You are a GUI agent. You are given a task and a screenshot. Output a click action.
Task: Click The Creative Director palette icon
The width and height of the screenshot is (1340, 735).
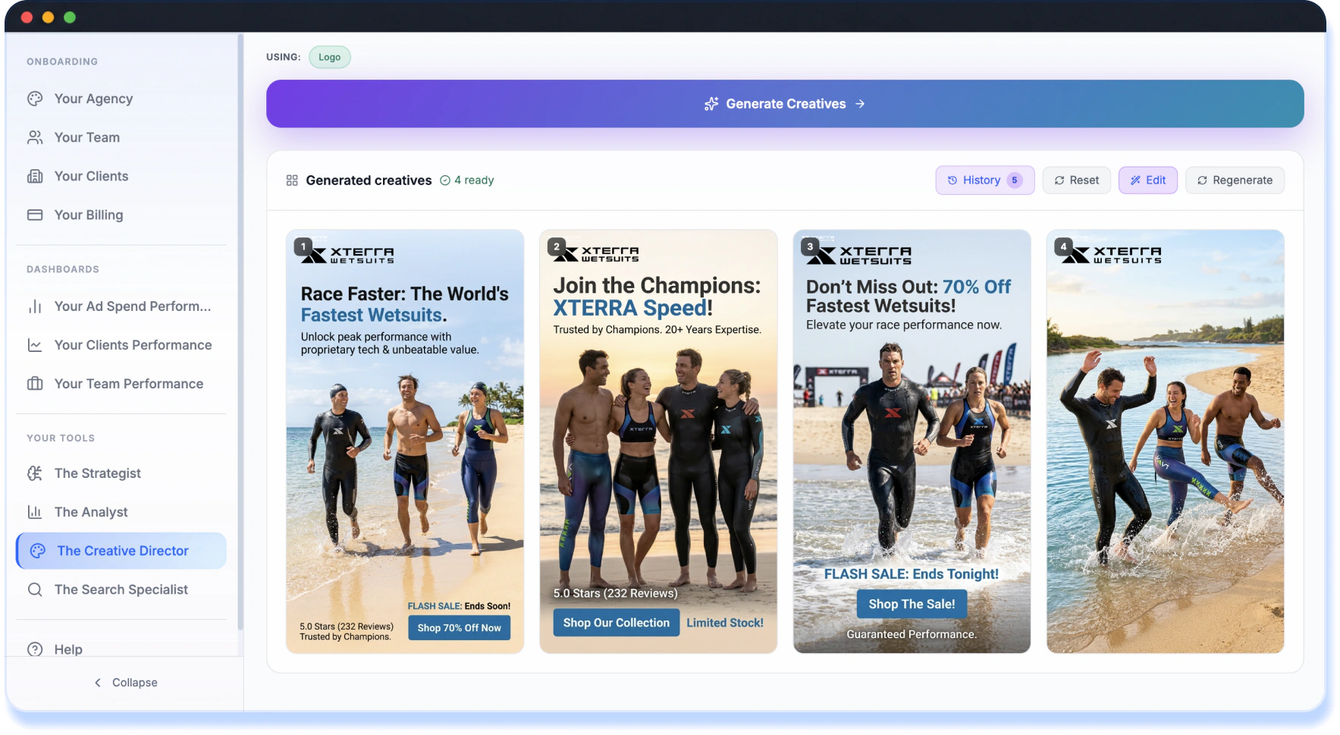point(38,551)
